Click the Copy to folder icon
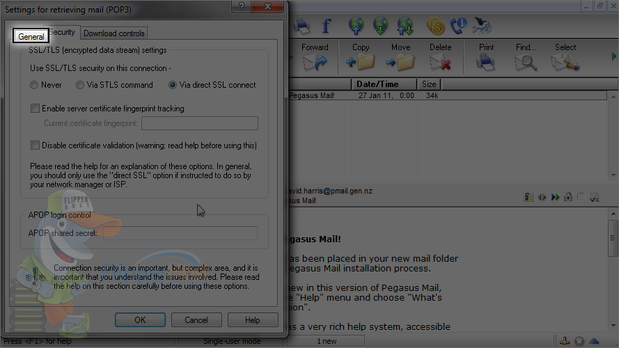Viewport: 619px width, 348px height. (360, 63)
